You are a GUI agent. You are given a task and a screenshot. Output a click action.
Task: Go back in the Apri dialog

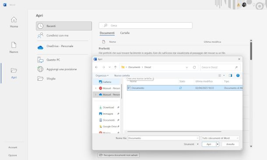pos(96,67)
